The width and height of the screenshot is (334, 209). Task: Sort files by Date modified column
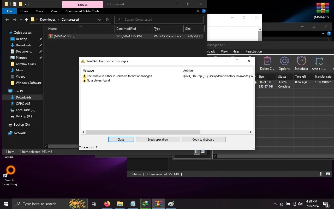(133, 29)
